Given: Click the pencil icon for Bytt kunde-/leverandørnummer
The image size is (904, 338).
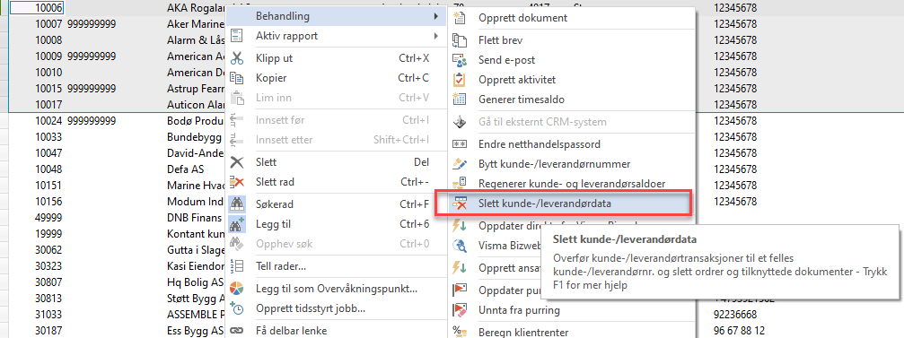Looking at the screenshot, I should click(460, 163).
